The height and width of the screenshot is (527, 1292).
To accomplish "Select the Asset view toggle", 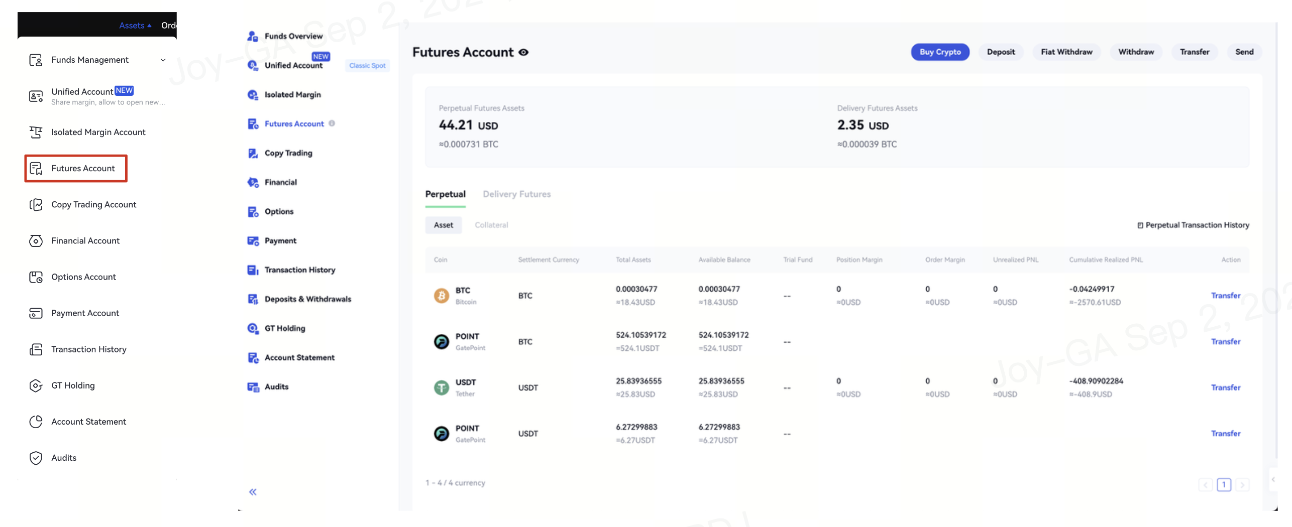I will point(443,225).
